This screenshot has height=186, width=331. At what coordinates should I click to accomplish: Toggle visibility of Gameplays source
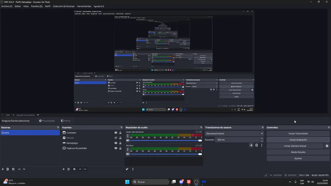pos(116,143)
